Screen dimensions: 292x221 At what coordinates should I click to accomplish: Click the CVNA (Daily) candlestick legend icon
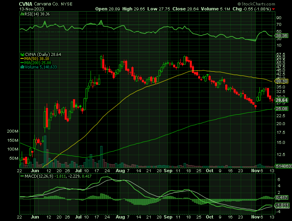pos(23,55)
